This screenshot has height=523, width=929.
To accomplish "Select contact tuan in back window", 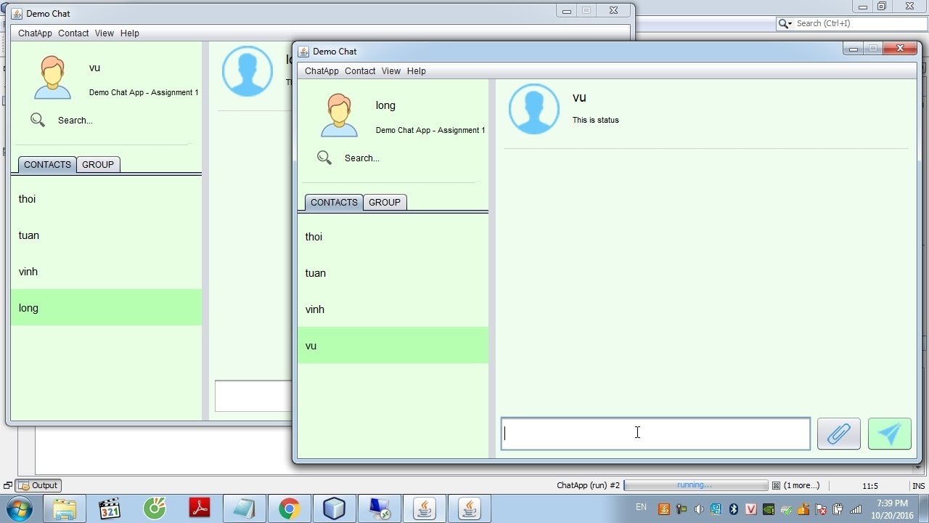I will coord(106,235).
